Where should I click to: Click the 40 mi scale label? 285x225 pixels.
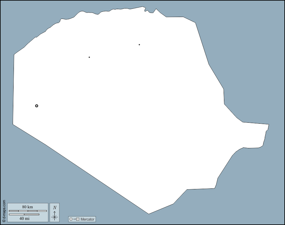[24, 218]
